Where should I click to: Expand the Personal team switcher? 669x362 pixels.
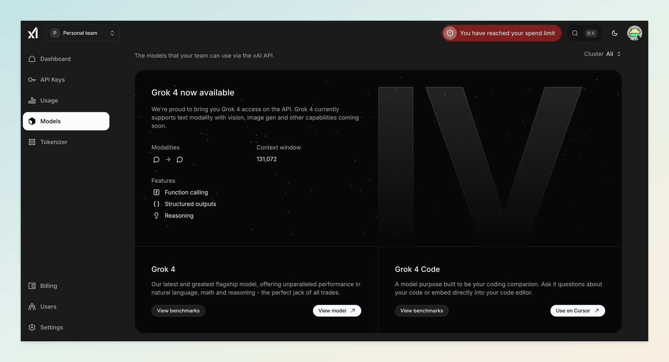83,33
